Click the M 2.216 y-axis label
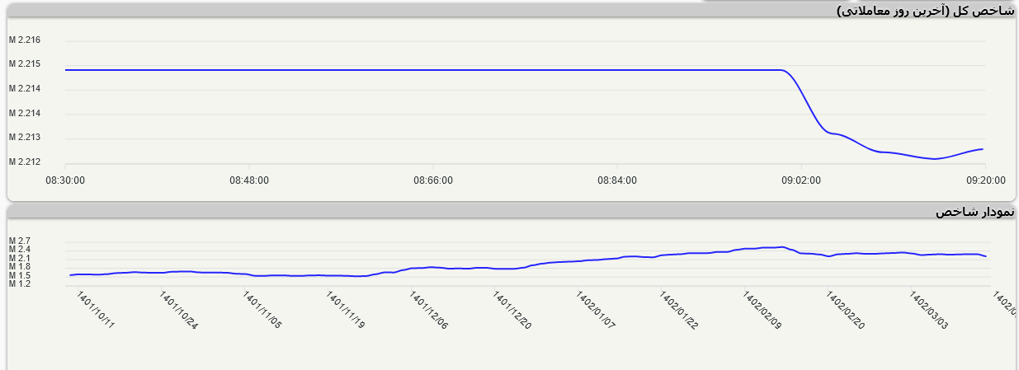Screen dimensions: 1019x370 [x=24, y=40]
